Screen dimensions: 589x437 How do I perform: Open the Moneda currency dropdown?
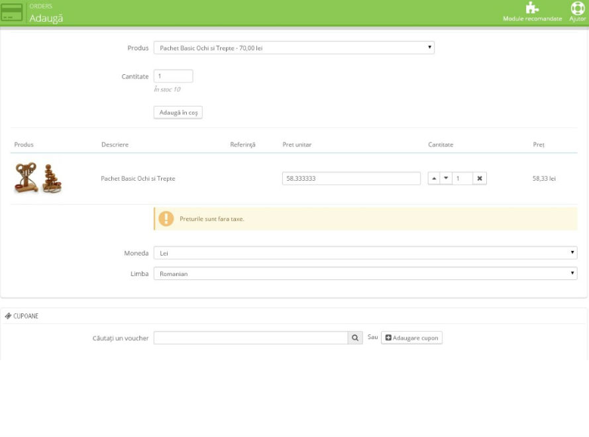tap(365, 253)
